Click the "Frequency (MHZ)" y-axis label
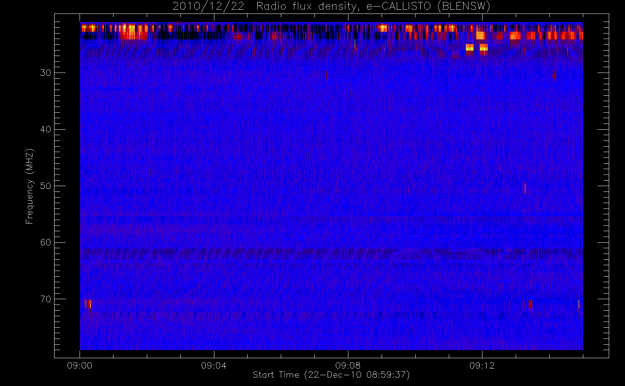Viewport: 625px width, 386px height. pyautogui.click(x=30, y=186)
